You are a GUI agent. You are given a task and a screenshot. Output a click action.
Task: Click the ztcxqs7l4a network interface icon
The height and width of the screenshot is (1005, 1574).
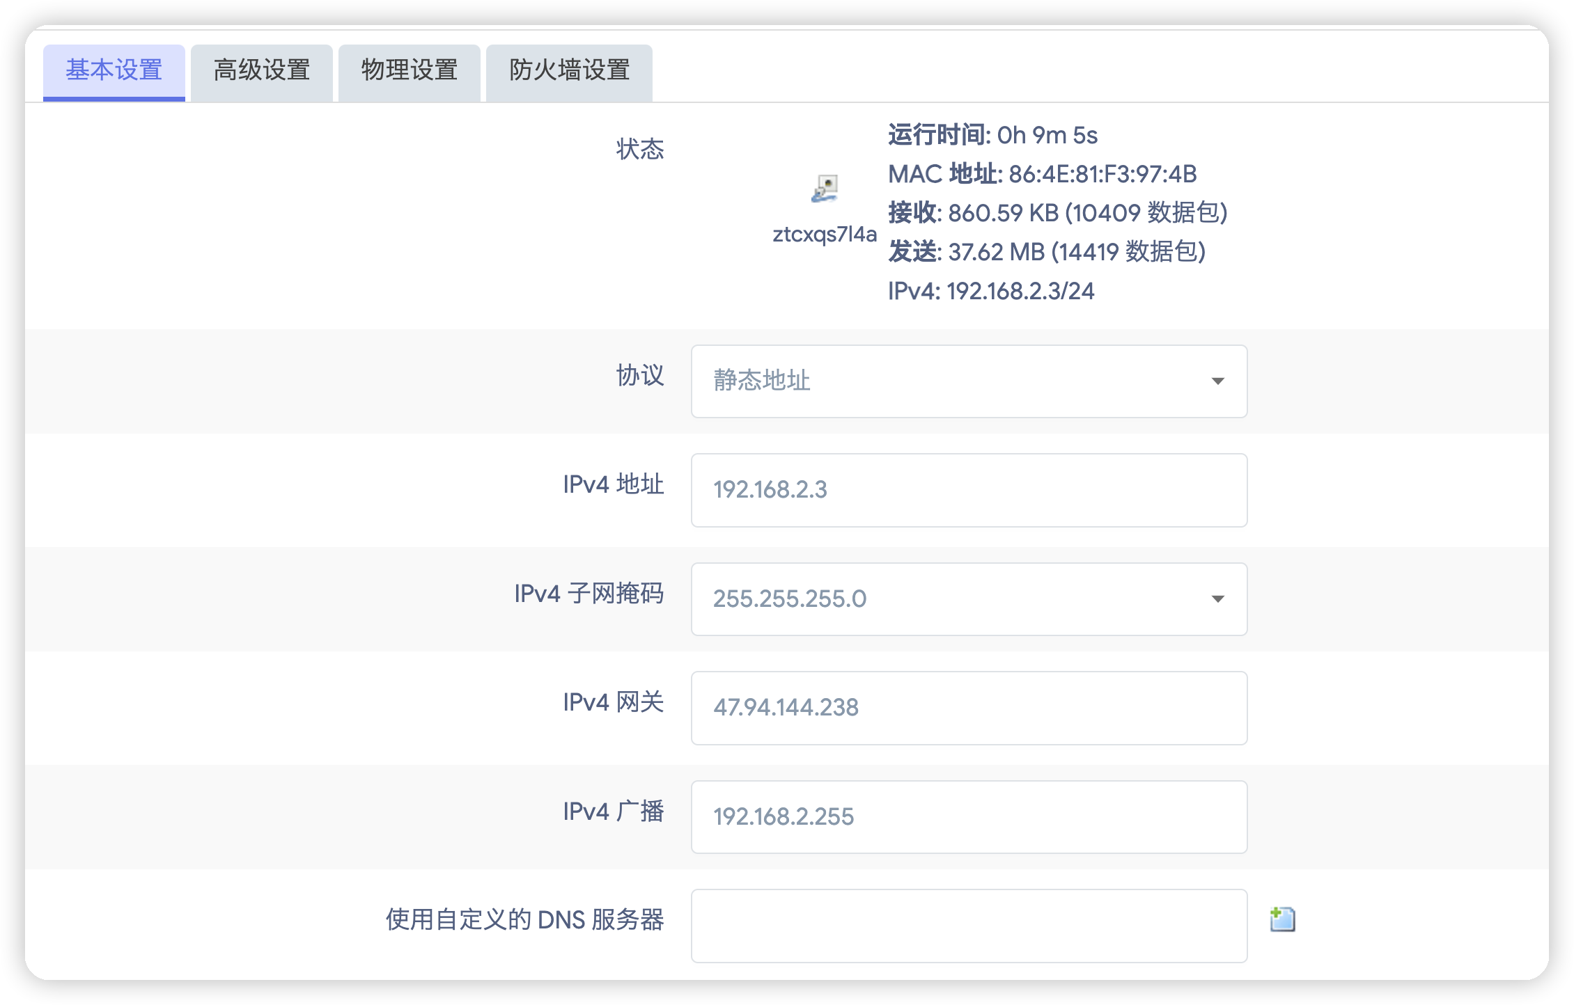pos(825,189)
